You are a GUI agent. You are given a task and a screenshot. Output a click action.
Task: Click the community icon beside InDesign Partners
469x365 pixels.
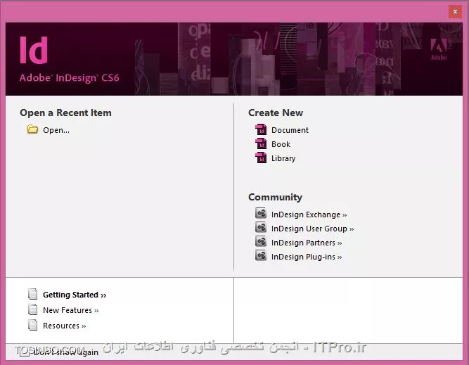pyautogui.click(x=261, y=241)
